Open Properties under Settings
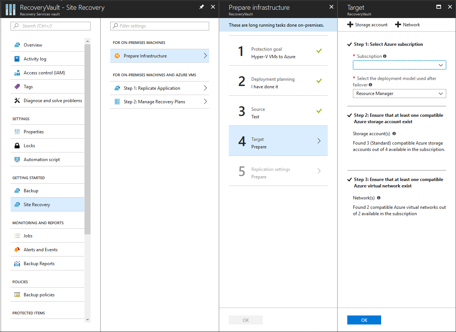456x332 pixels. 47,132
